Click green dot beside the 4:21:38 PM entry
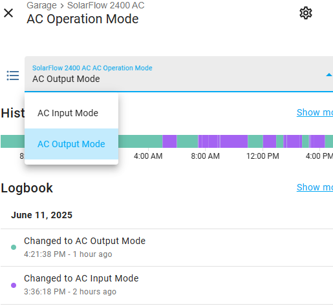333x306 pixels. (x=14, y=247)
